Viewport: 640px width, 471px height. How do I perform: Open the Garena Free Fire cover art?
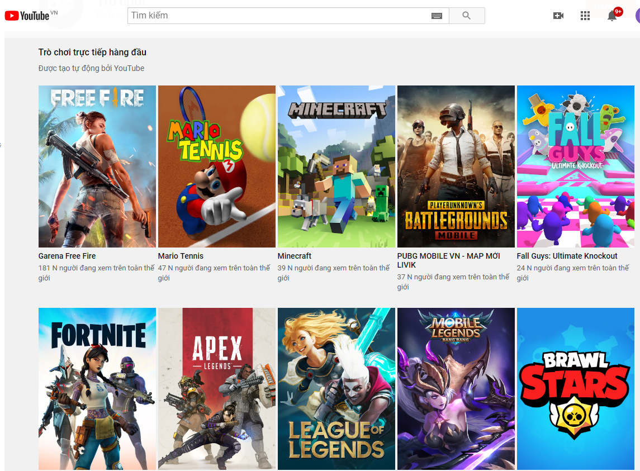point(97,166)
